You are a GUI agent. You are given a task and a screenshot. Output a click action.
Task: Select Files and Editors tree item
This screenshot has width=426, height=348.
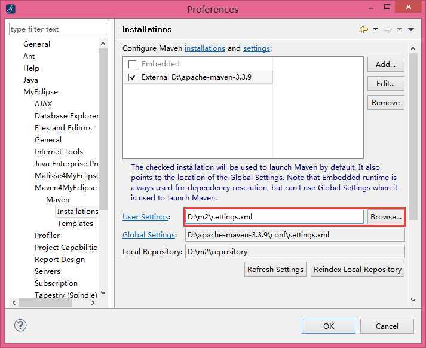pos(63,128)
